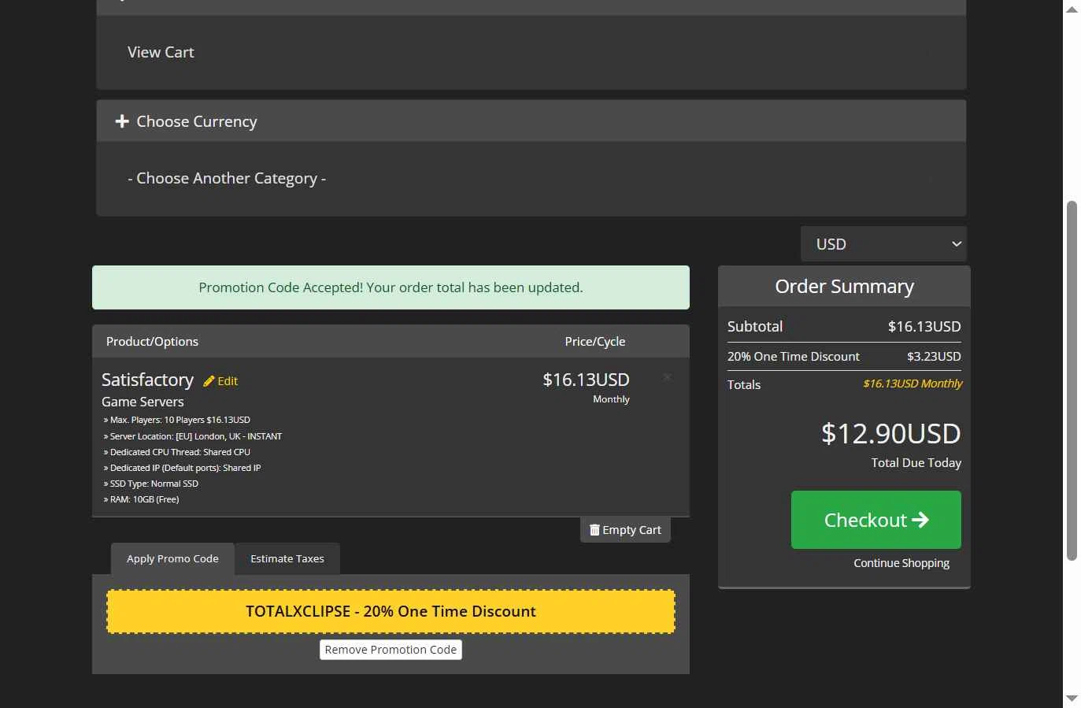
Task: Open the USD currency dropdown
Action: (x=883, y=244)
